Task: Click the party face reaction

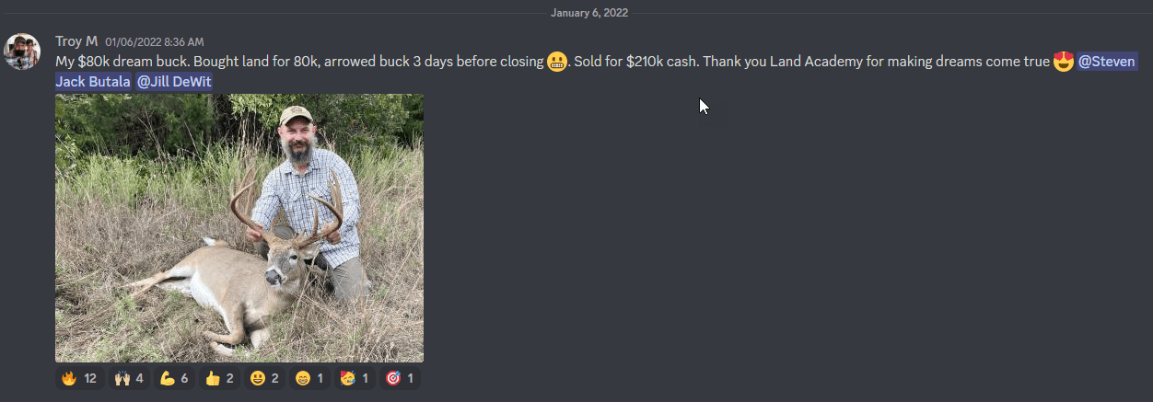Action: 355,378
